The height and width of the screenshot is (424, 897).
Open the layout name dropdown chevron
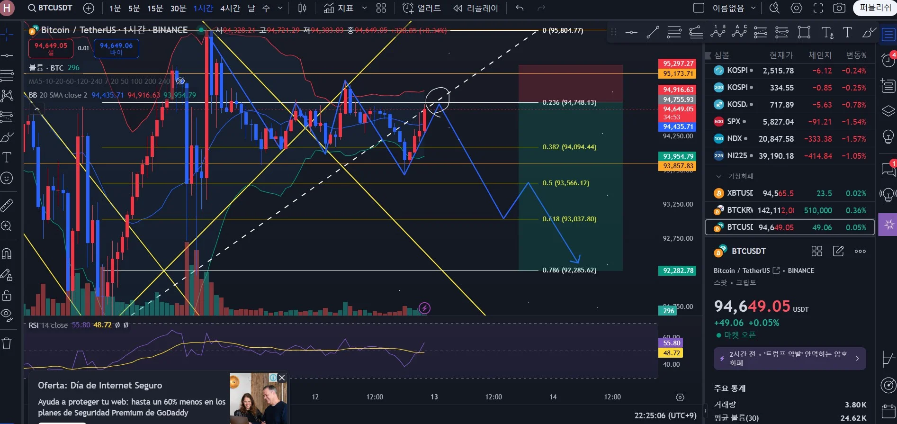753,8
